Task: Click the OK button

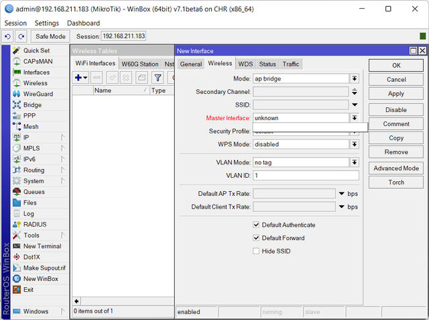Action: coord(396,66)
